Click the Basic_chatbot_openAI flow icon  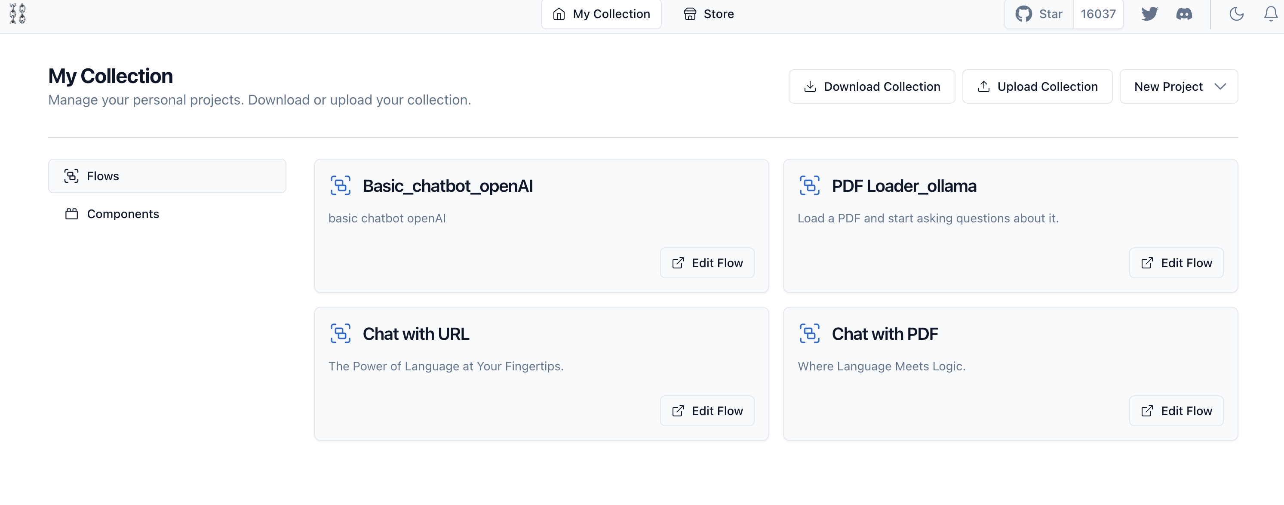point(341,185)
